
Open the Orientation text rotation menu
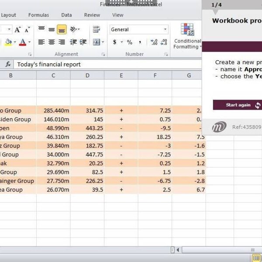(x=75, y=29)
